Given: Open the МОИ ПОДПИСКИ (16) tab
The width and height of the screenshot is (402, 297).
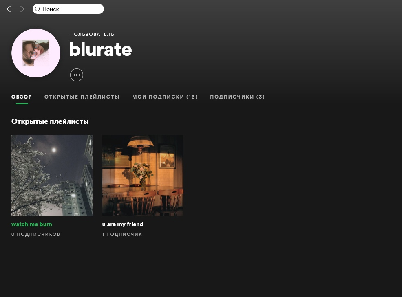Looking at the screenshot, I should point(165,97).
